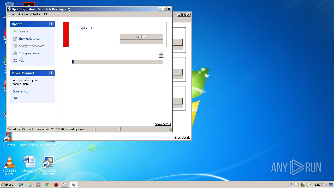Image resolution: width=334 pixels, height=188 pixels.
Task: Click the Configure schedules gear icon
Action: 15,46
